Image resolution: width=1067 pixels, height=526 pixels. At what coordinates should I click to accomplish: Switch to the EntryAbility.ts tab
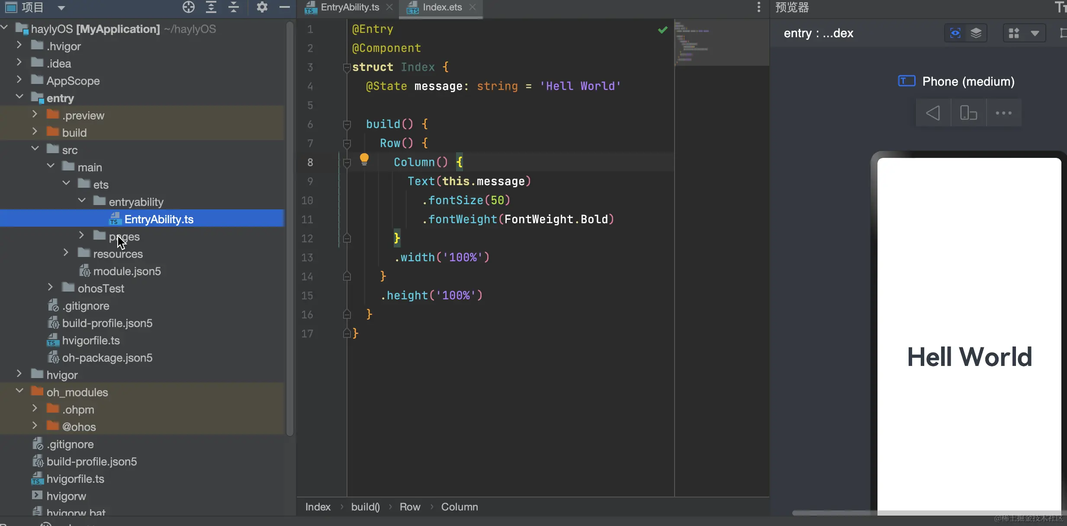350,7
